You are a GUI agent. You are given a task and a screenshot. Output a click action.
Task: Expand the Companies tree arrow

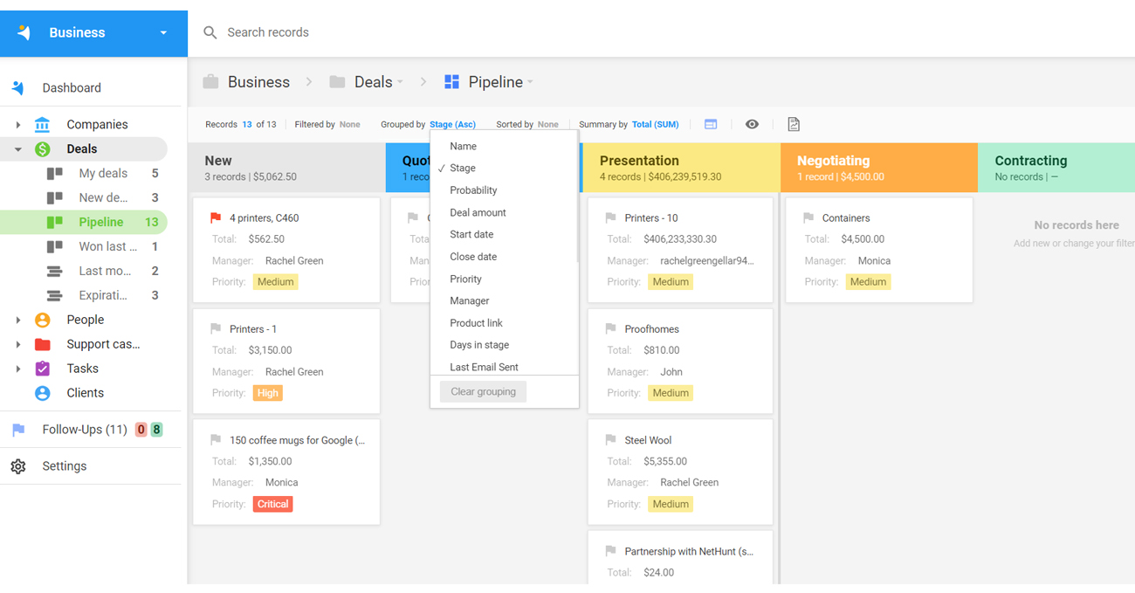18,125
